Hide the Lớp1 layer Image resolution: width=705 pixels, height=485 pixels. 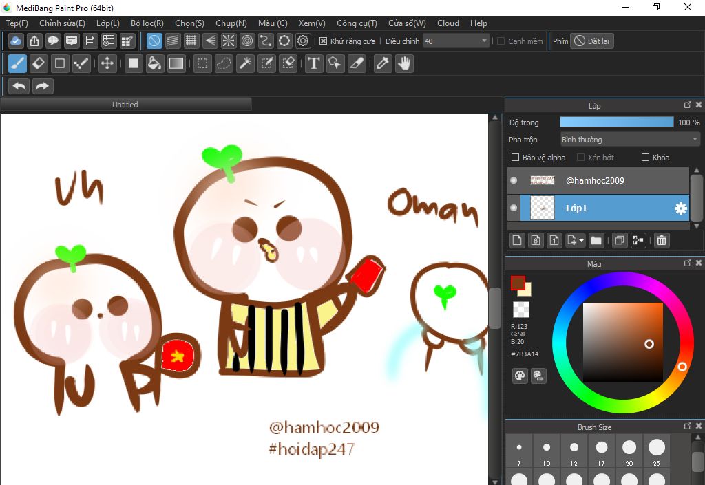click(514, 208)
